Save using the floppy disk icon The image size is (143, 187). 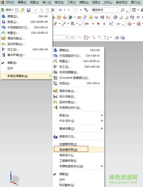click(28, 10)
